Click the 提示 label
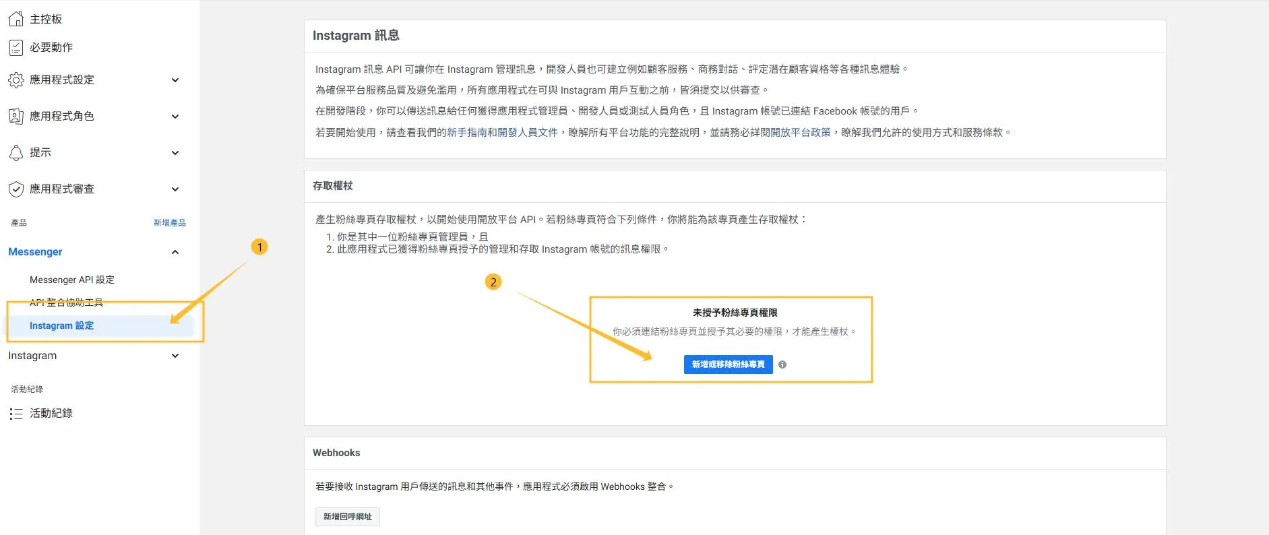 (x=40, y=153)
